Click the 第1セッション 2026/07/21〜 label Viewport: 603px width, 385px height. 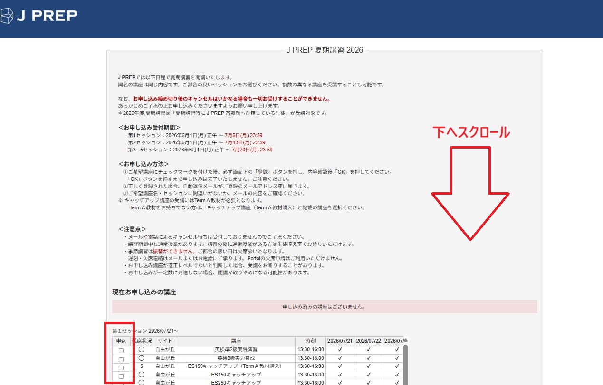coord(145,330)
